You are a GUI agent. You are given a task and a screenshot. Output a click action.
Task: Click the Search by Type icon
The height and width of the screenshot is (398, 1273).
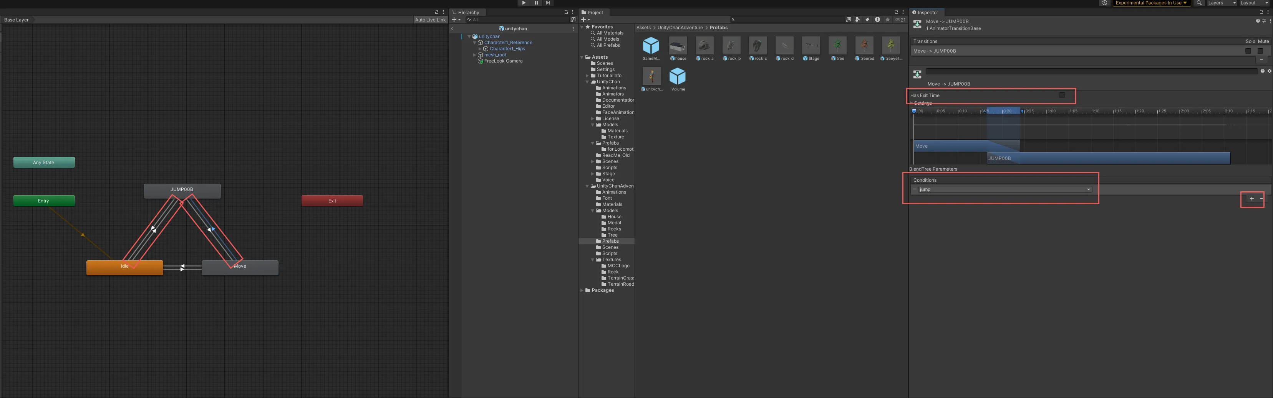tap(857, 20)
